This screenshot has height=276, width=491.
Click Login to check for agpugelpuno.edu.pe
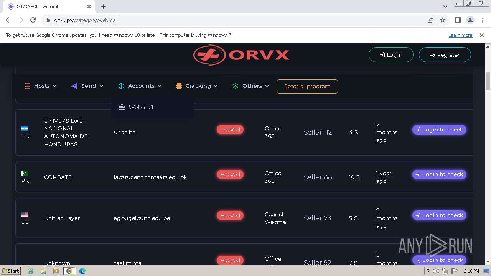tap(439, 215)
